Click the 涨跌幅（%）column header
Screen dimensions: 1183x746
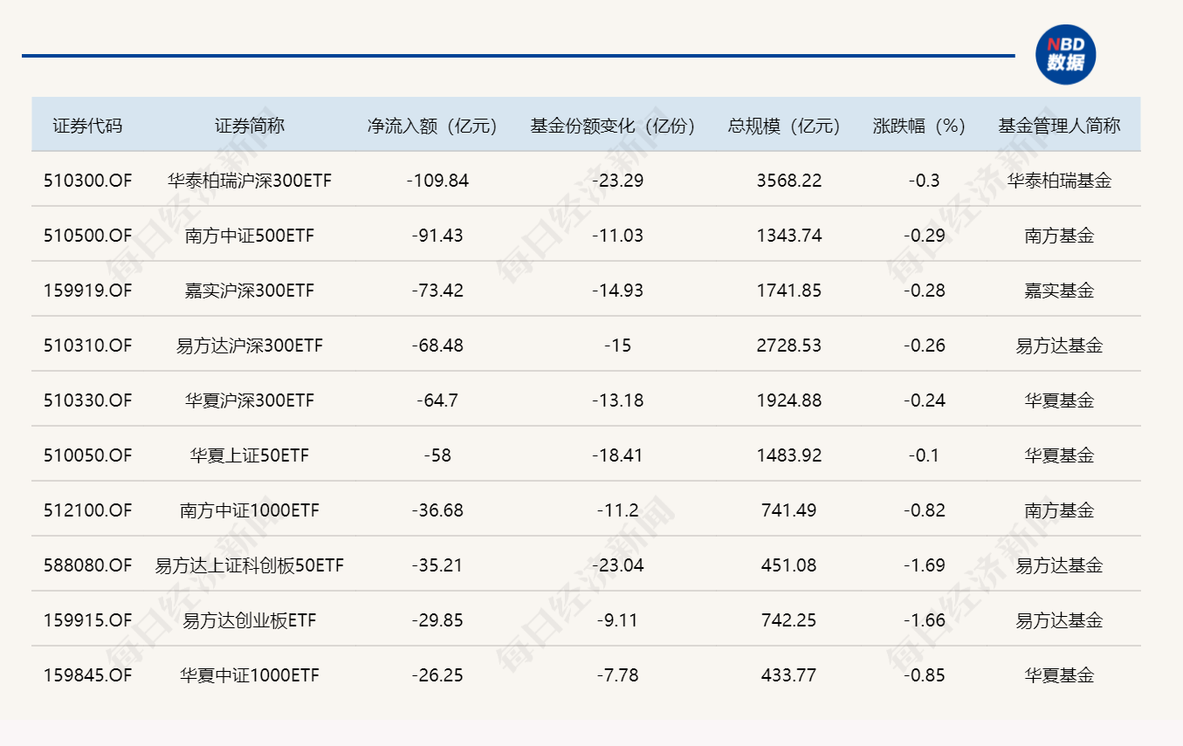coord(917,125)
